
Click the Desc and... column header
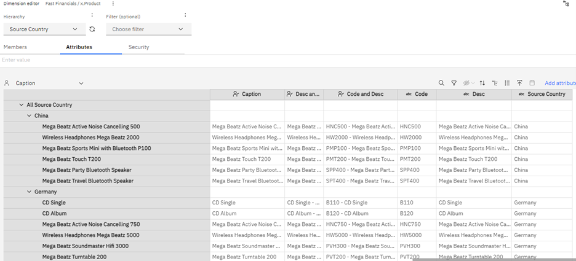(304, 94)
